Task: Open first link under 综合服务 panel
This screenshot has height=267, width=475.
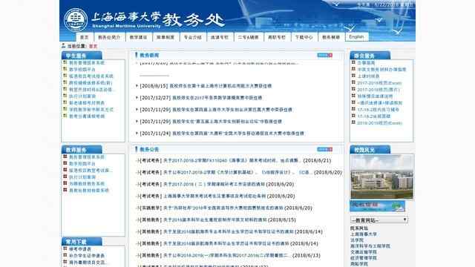Action: point(366,62)
